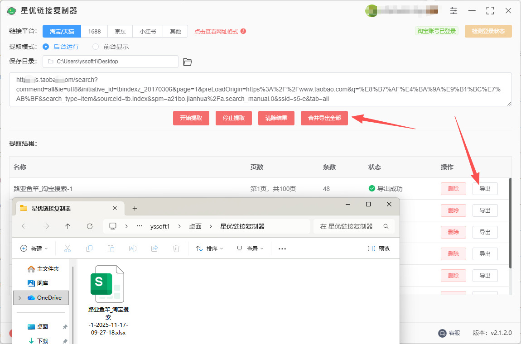This screenshot has width=521, height=344.
Task: Switch to 京东 platform tab
Action: click(120, 31)
